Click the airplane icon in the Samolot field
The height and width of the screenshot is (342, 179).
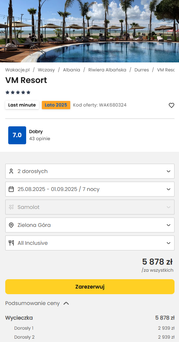[11, 207]
